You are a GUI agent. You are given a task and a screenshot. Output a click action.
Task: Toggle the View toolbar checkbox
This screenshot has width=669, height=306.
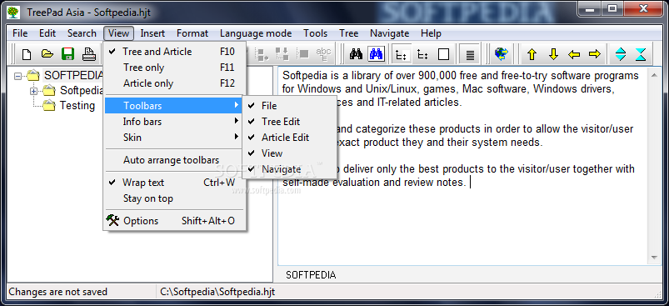coord(290,153)
